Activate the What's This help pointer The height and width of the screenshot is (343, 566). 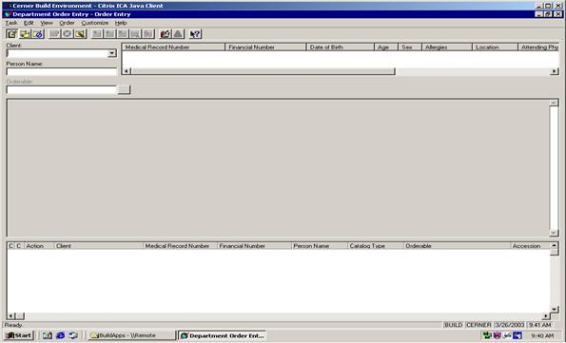(x=195, y=34)
